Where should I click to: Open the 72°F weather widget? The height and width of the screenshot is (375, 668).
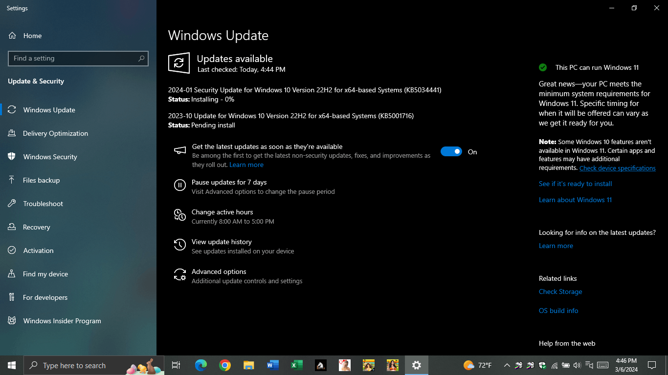[478, 365]
